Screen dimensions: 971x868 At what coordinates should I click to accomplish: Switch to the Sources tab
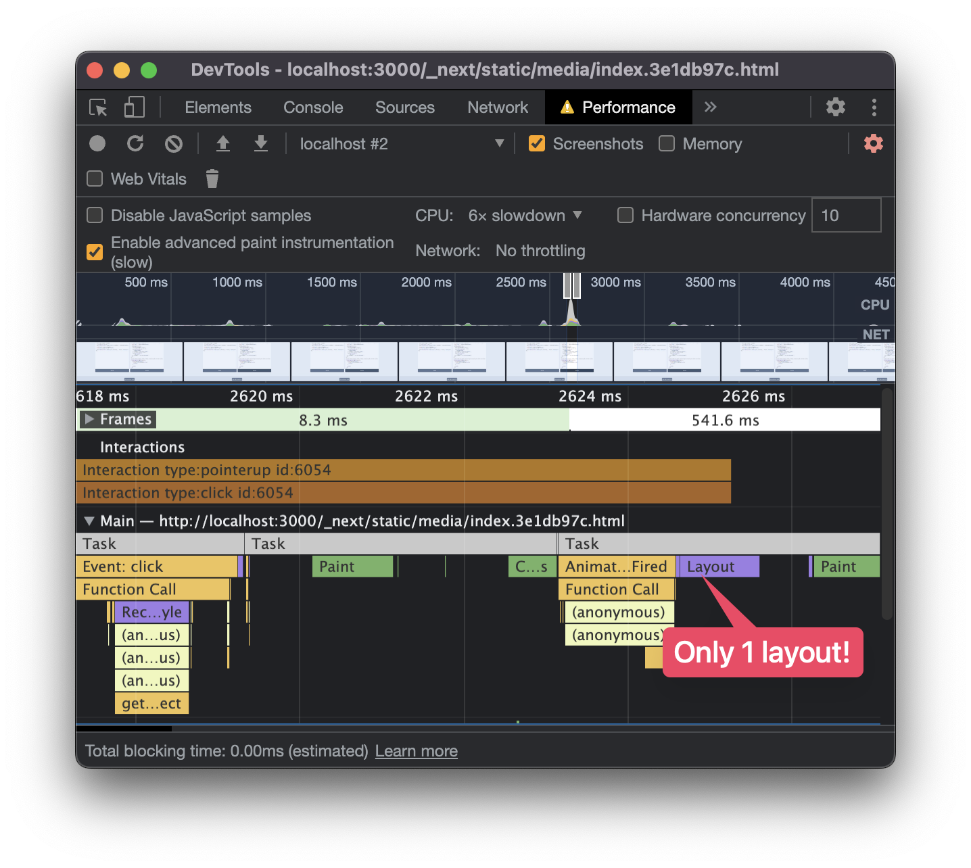[405, 107]
